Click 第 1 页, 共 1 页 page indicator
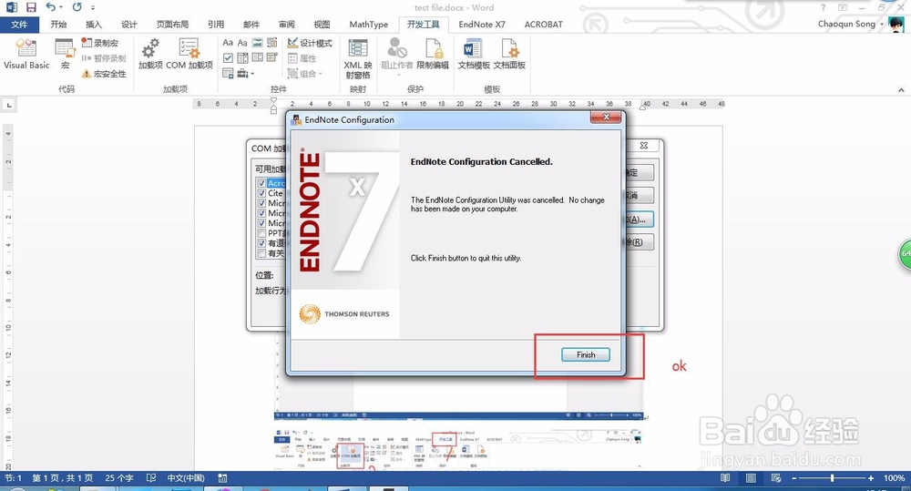Viewport: 911px width, 491px height. (x=62, y=477)
